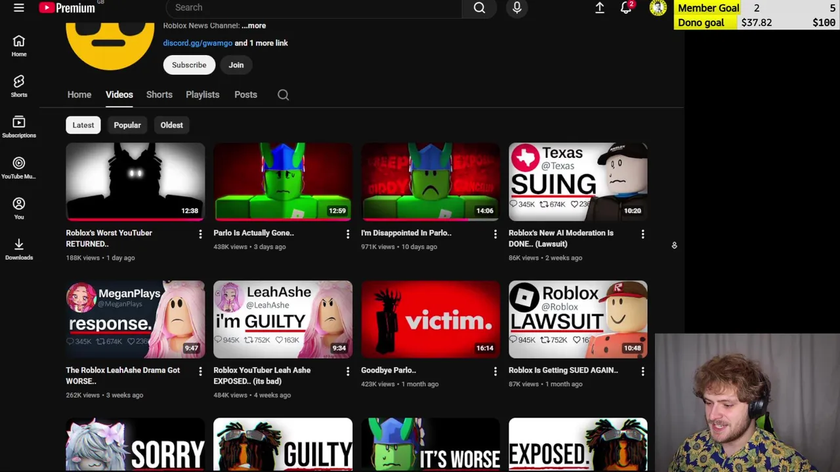This screenshot has height=472, width=840.
Task: Subscribe to the channel
Action: 189,65
